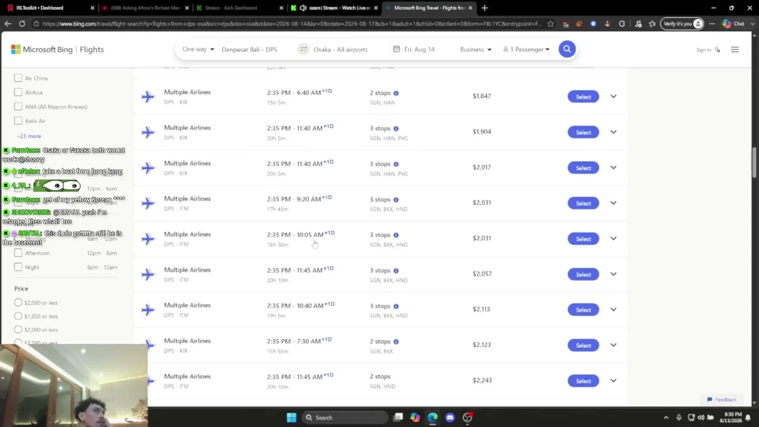The image size is (759, 427).
Task: Expand details for the $1,847 flight
Action: pos(613,96)
